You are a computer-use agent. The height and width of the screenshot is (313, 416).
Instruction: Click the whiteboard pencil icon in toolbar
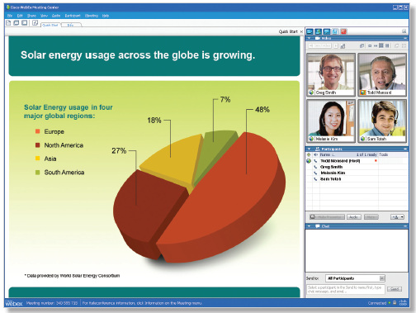(x=35, y=23)
